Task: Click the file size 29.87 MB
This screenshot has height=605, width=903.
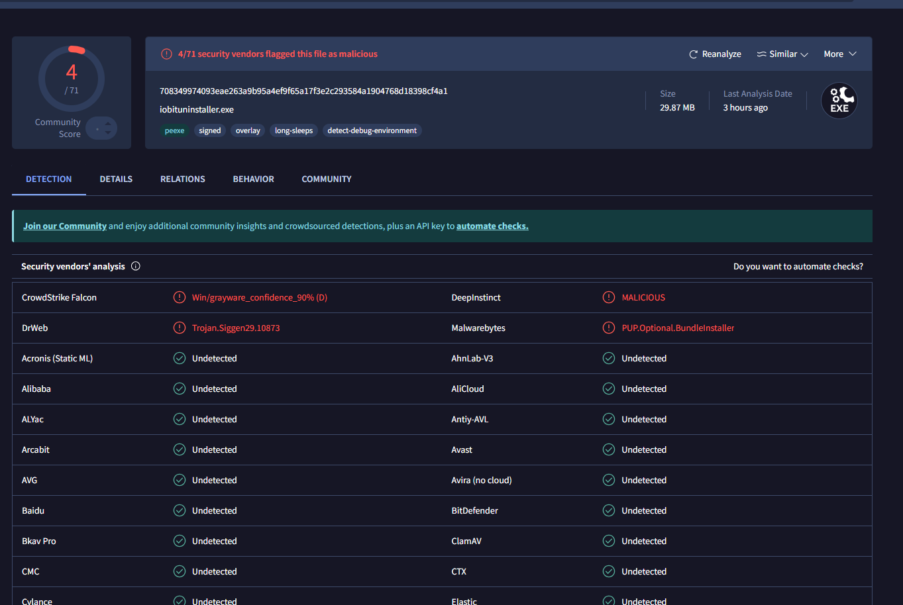Action: point(677,108)
